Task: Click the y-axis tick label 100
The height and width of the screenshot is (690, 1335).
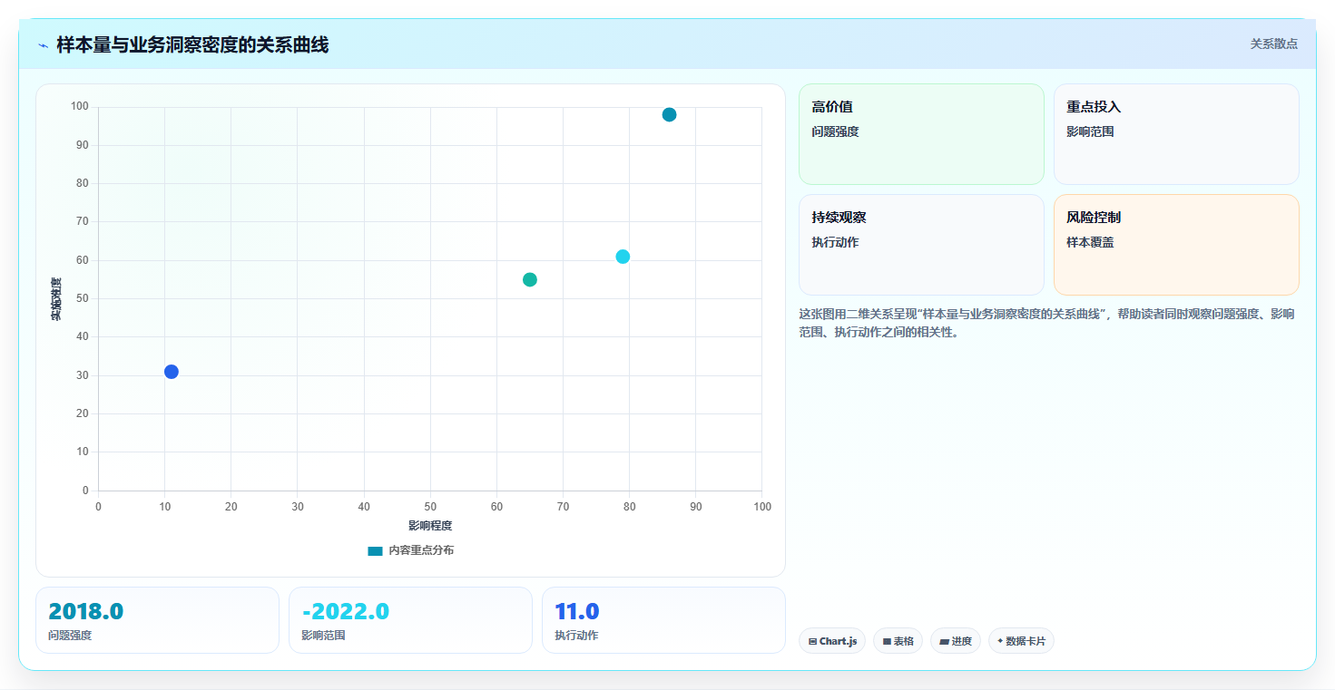Action: pyautogui.click(x=80, y=107)
